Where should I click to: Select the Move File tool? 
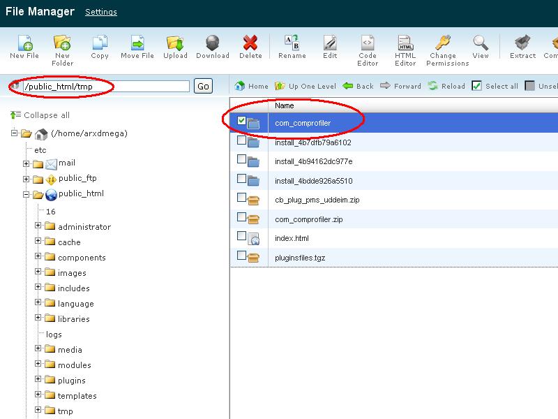tap(137, 43)
